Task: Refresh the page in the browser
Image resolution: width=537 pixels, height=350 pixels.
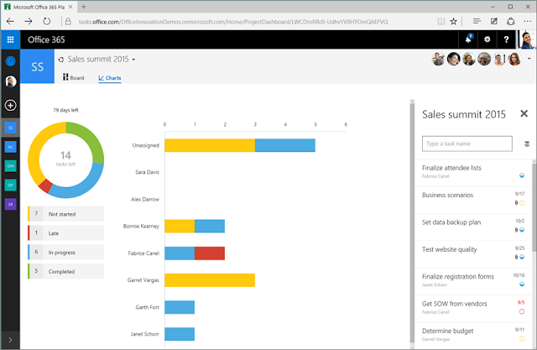Action: (x=47, y=21)
